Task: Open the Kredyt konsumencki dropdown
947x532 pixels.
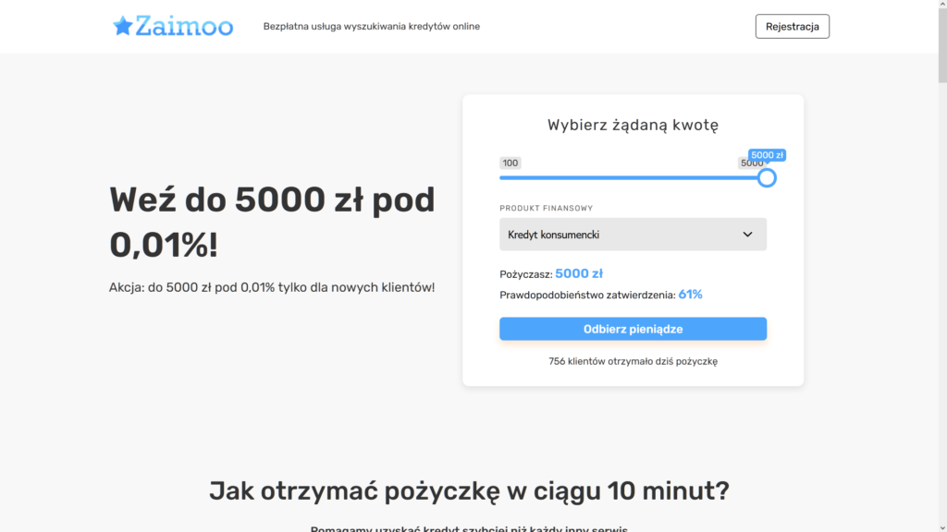Action: tap(633, 235)
